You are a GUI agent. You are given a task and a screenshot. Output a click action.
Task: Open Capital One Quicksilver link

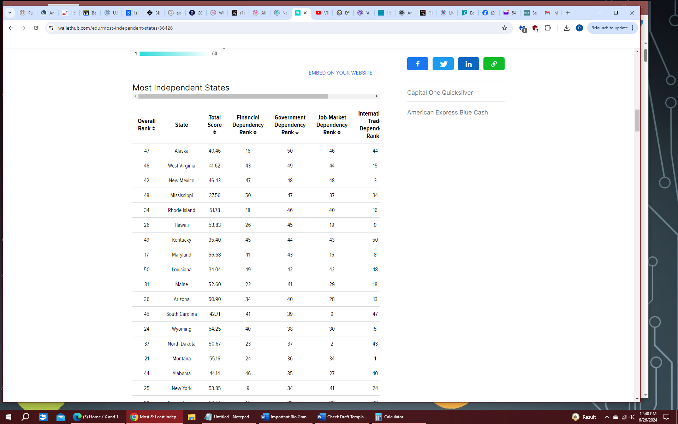[440, 93]
